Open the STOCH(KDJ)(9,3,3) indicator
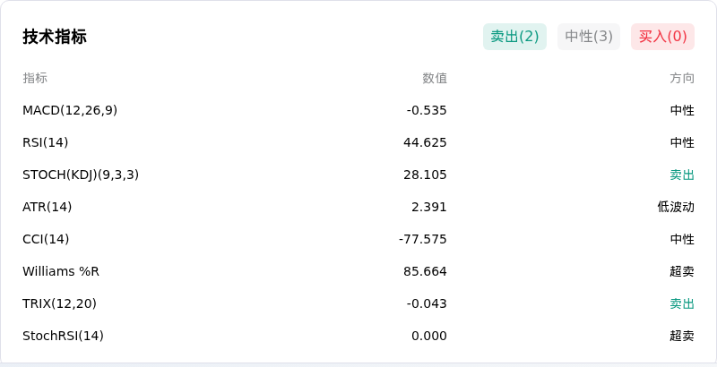 [x=81, y=175]
